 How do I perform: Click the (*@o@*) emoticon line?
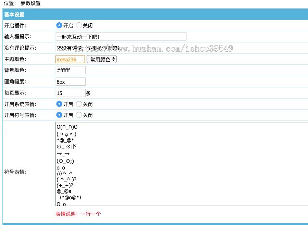70,197
